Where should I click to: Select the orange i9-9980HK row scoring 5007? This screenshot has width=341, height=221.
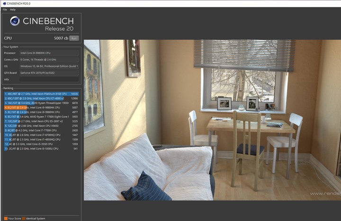(x=41, y=108)
